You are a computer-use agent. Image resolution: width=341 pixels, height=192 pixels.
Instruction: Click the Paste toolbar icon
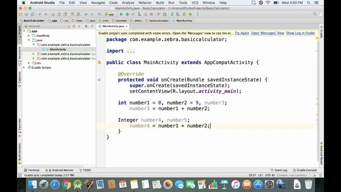(65, 14)
